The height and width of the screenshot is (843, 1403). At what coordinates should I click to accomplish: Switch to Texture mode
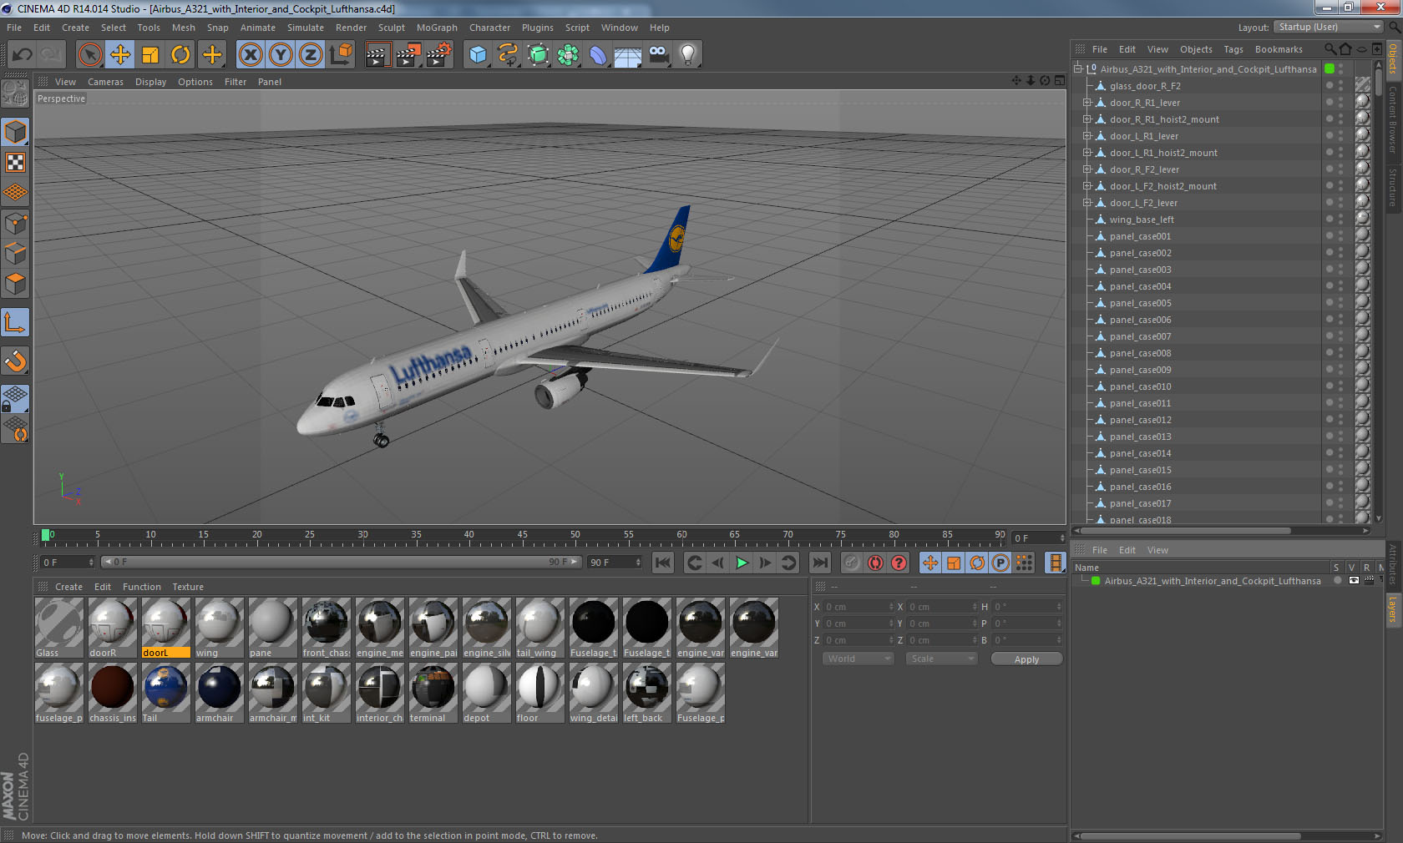[15, 163]
